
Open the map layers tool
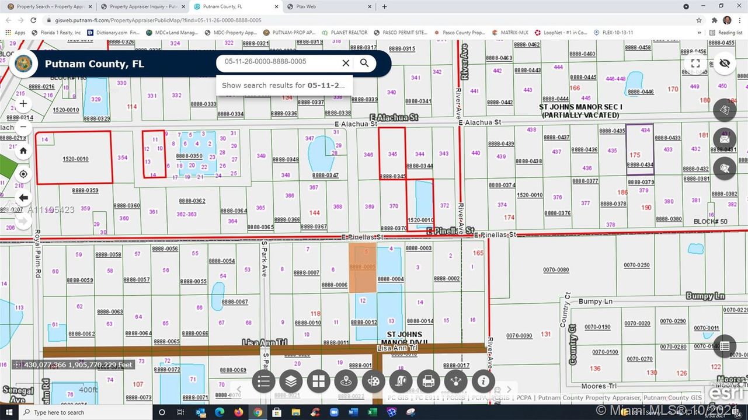(291, 381)
